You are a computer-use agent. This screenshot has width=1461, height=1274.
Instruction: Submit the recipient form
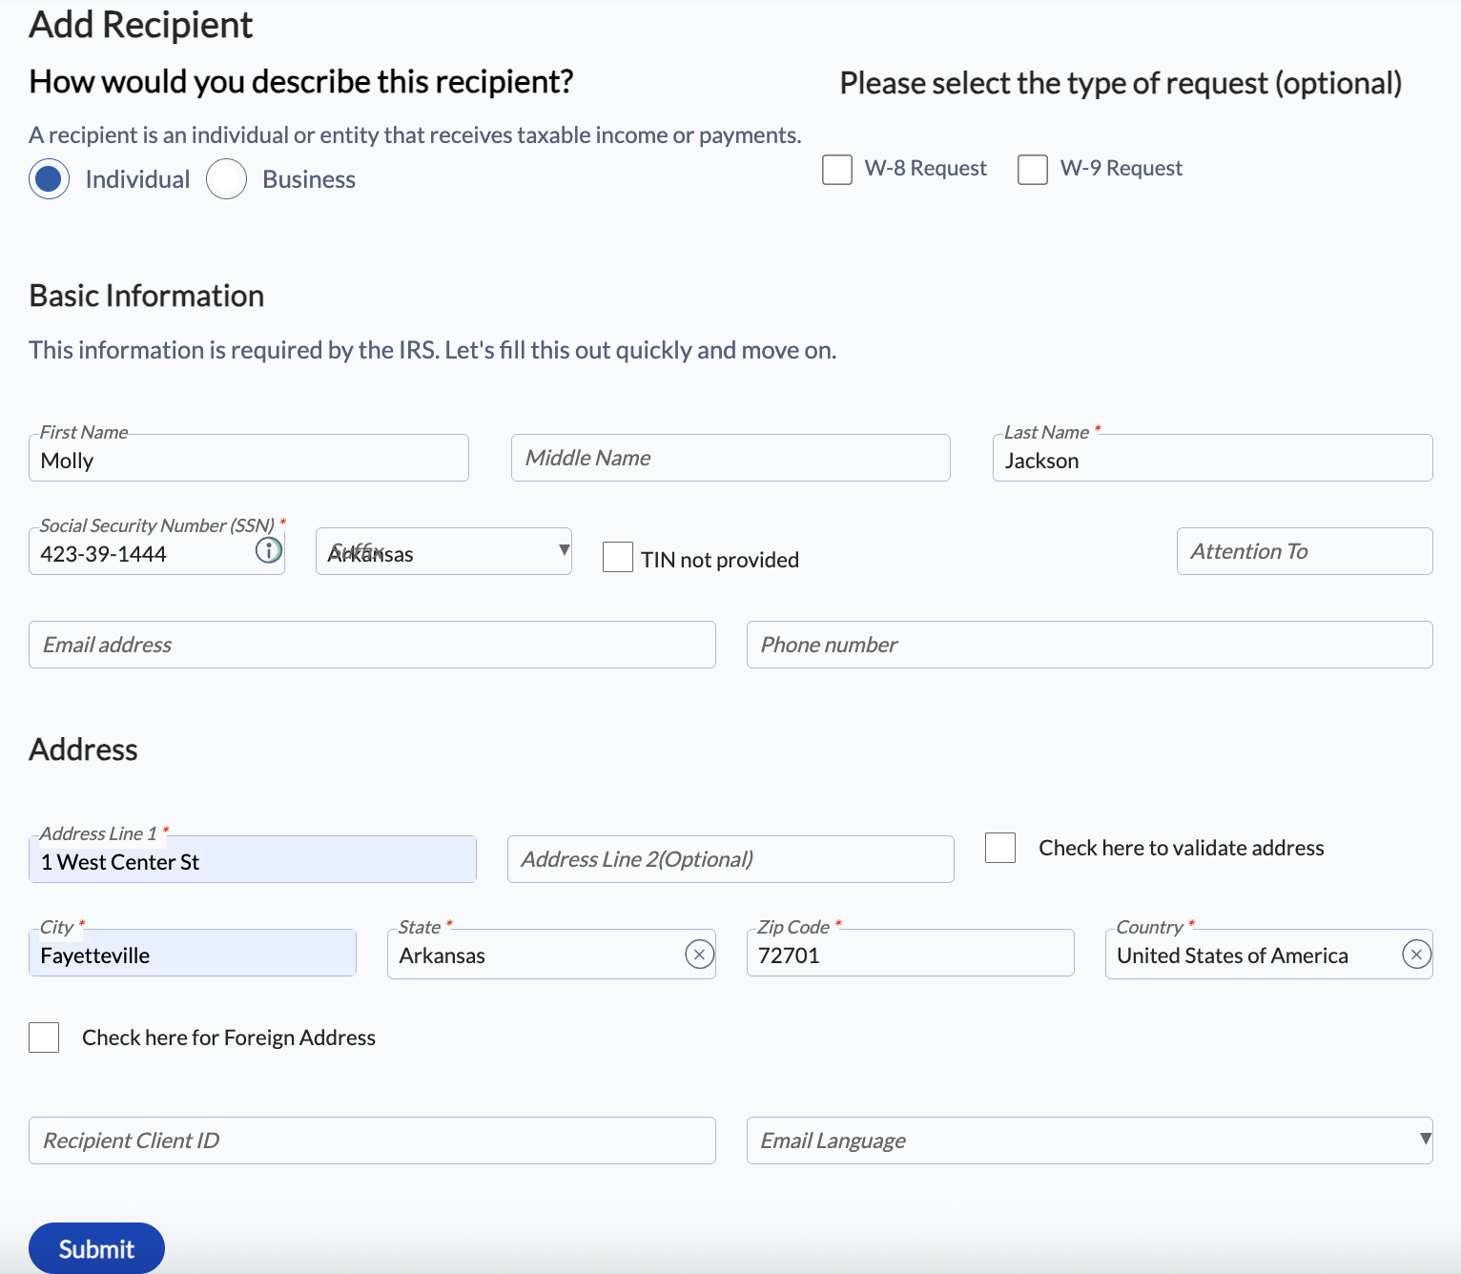[96, 1248]
